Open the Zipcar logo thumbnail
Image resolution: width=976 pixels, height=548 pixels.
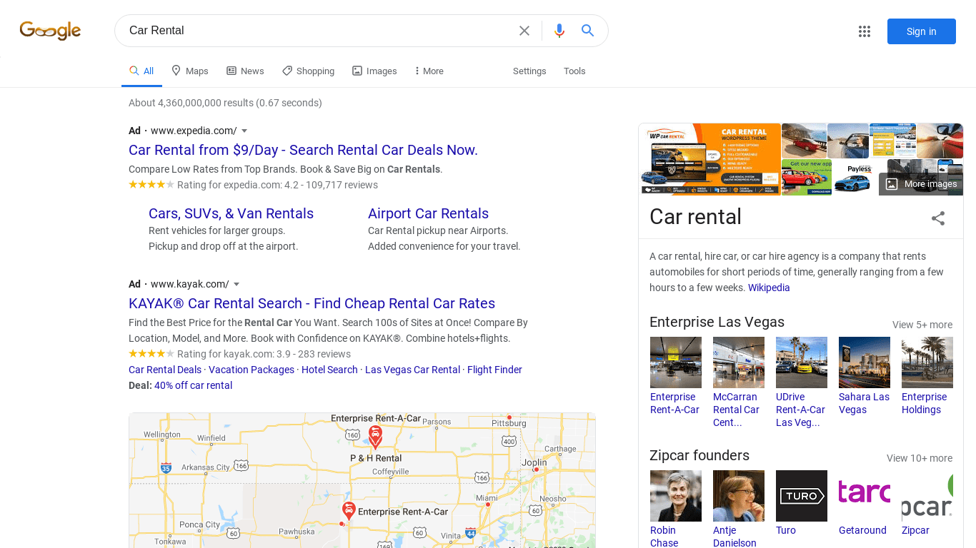[927, 496]
